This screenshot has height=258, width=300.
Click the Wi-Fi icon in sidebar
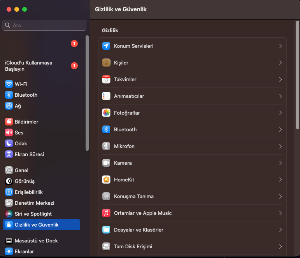pyautogui.click(x=9, y=84)
